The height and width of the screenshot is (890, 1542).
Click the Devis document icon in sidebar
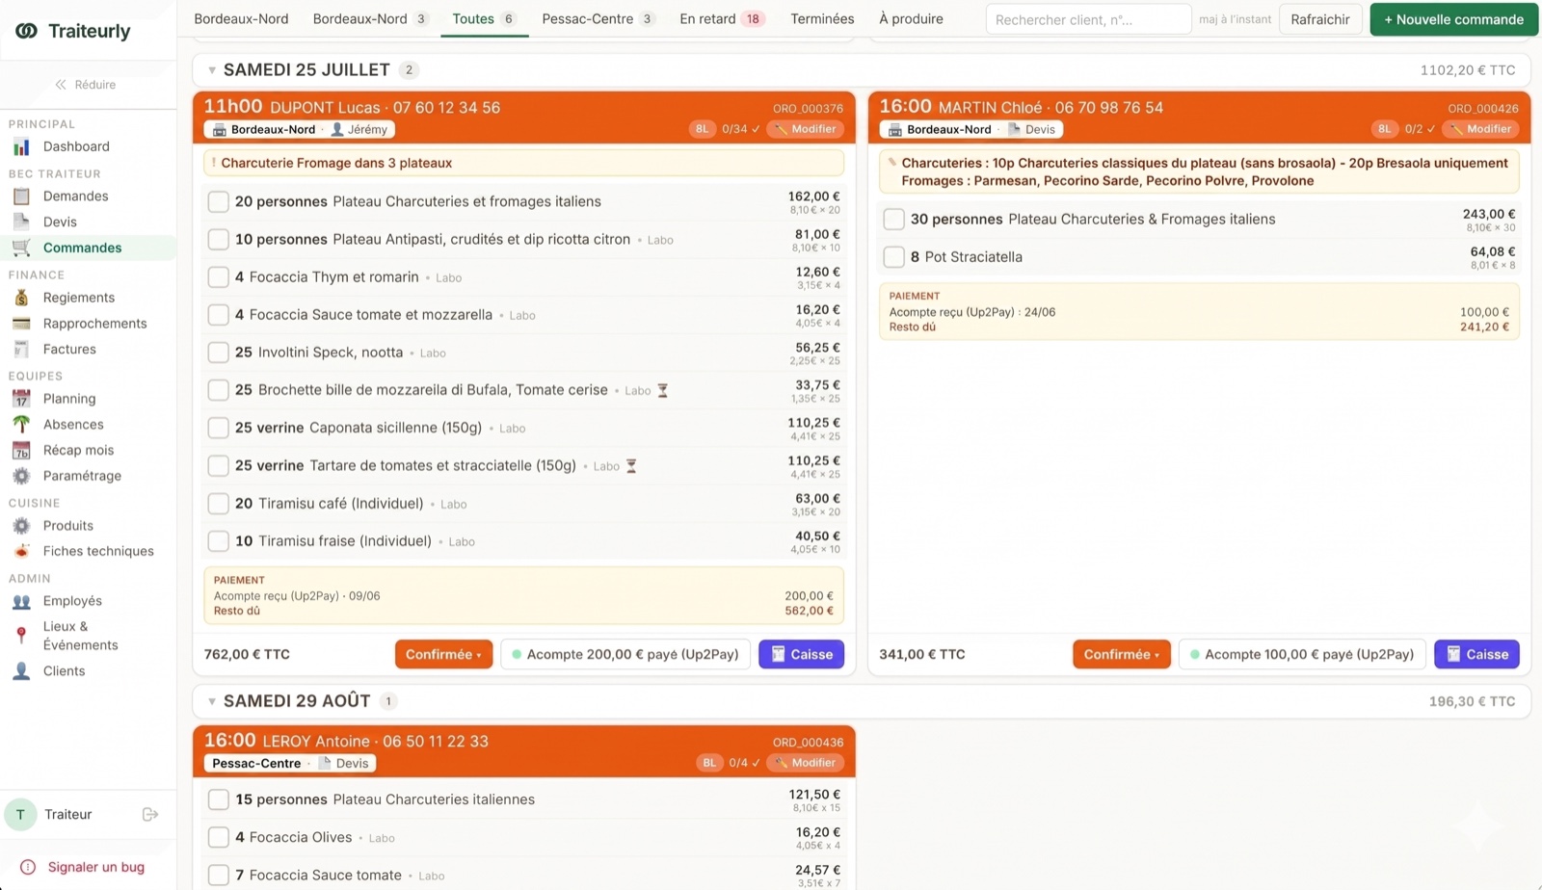tap(21, 222)
